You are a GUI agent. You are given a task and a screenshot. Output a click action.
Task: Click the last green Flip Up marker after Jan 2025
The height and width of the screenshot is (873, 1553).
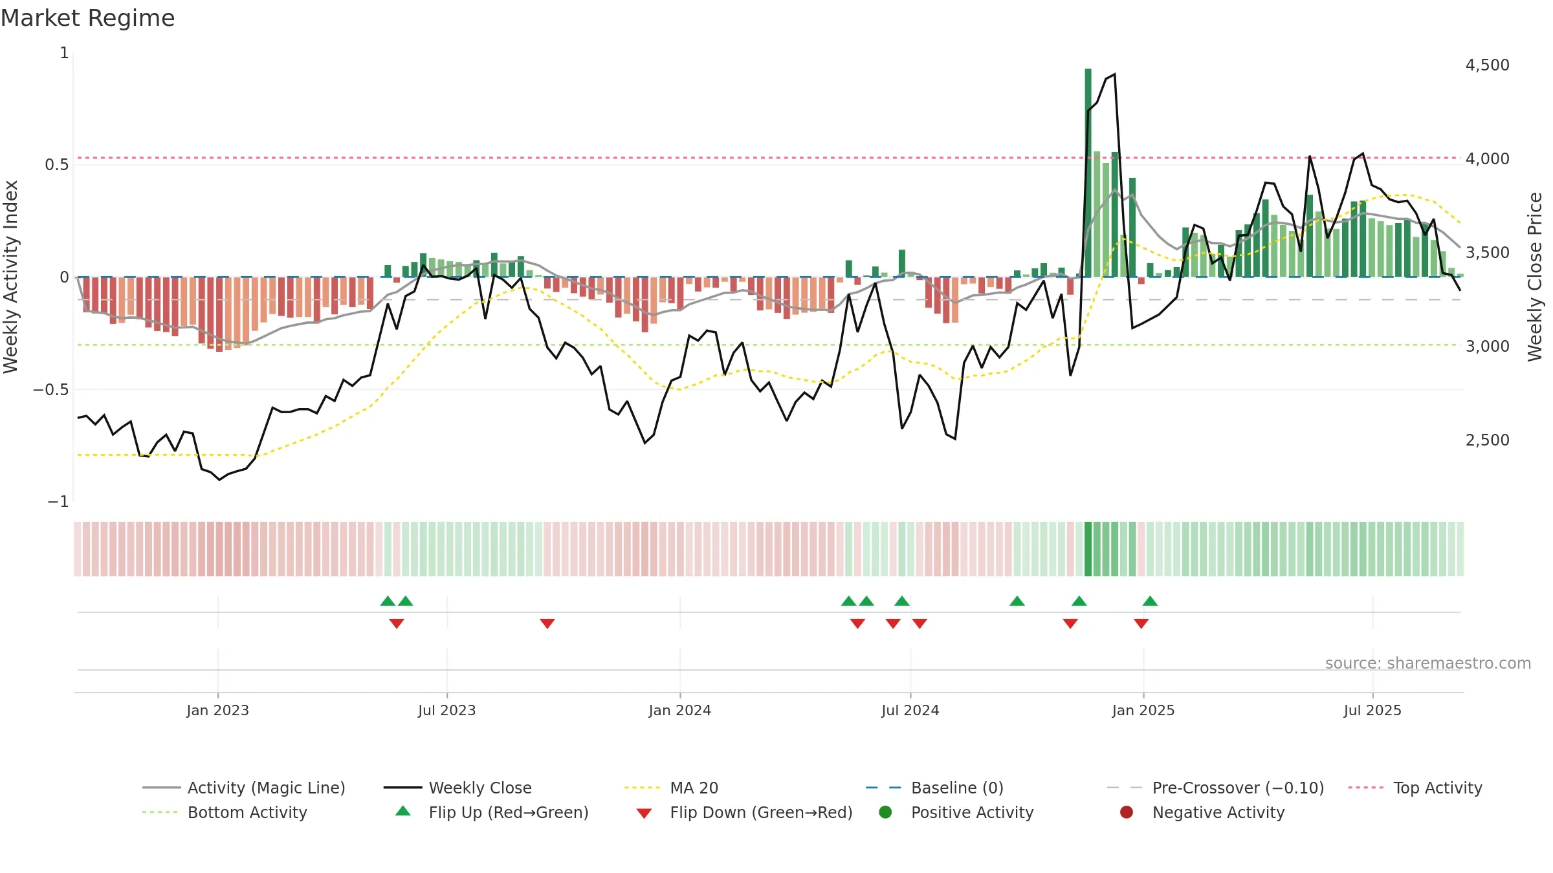pyautogui.click(x=1150, y=601)
